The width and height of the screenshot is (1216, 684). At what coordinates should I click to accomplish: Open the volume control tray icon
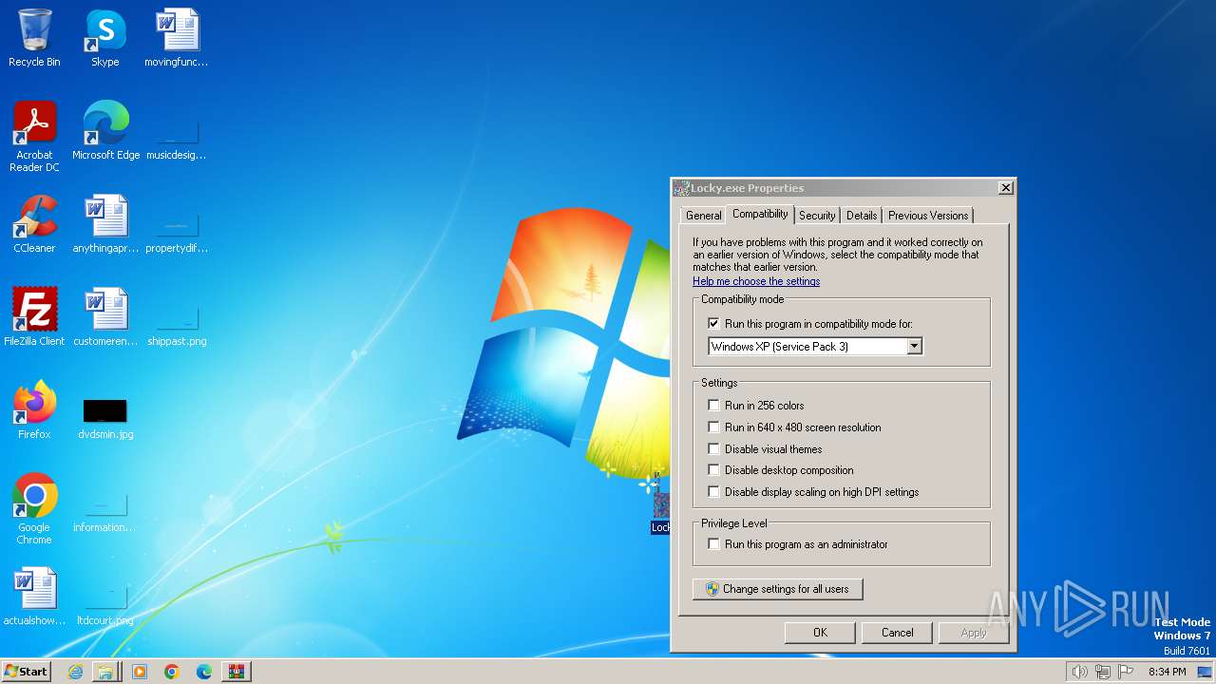(1080, 672)
